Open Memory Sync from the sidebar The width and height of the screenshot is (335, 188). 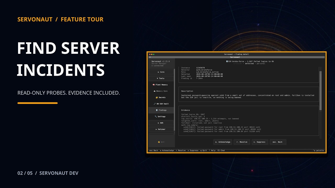pyautogui.click(x=161, y=91)
